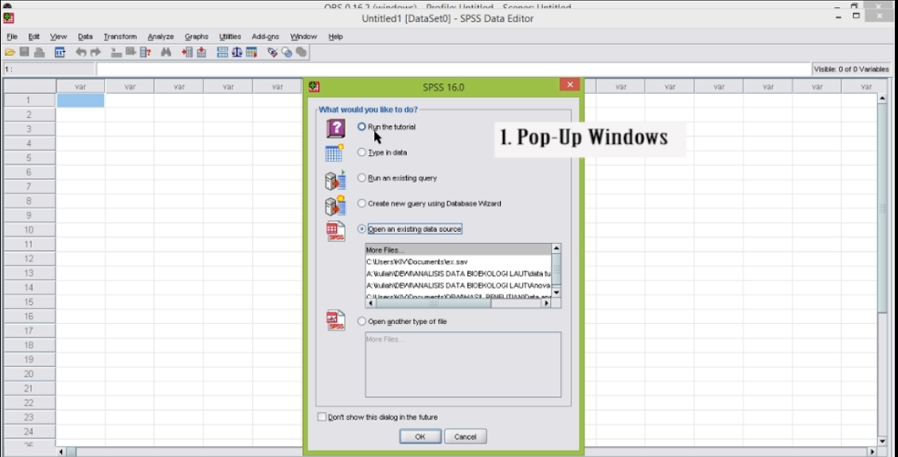The height and width of the screenshot is (457, 898).
Task: Click the file list vertical scroll thumb
Action: pos(556,268)
